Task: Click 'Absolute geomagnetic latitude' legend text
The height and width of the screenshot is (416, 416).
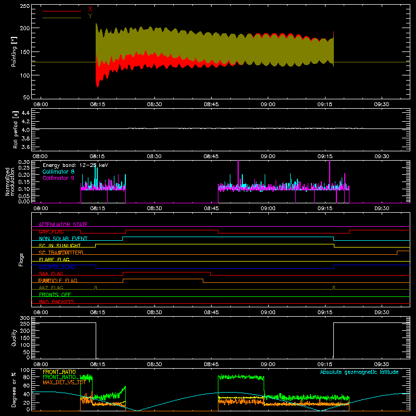Action: (x=359, y=372)
